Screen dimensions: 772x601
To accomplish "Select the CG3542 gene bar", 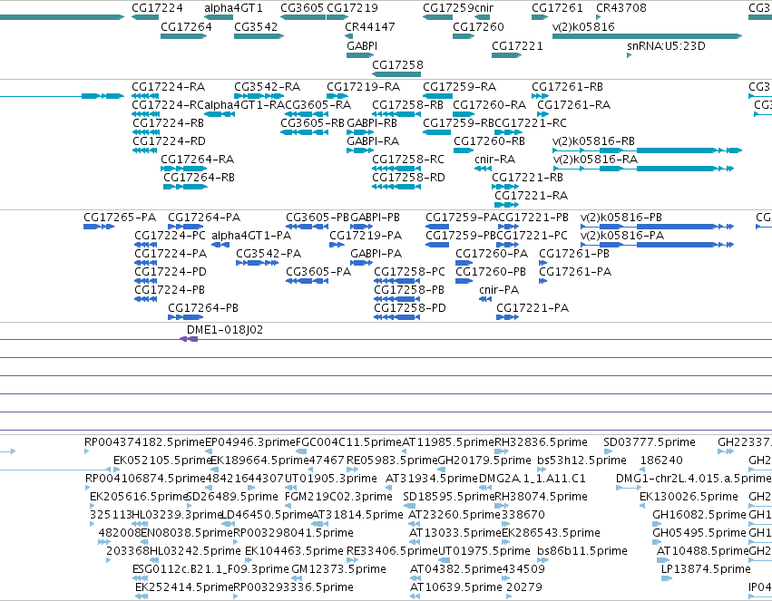I will (259, 36).
